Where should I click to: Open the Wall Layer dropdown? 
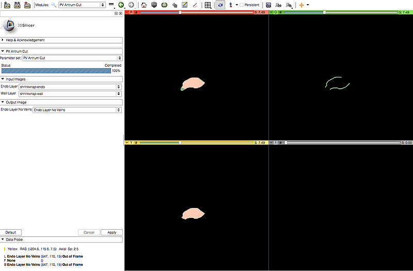[70, 94]
